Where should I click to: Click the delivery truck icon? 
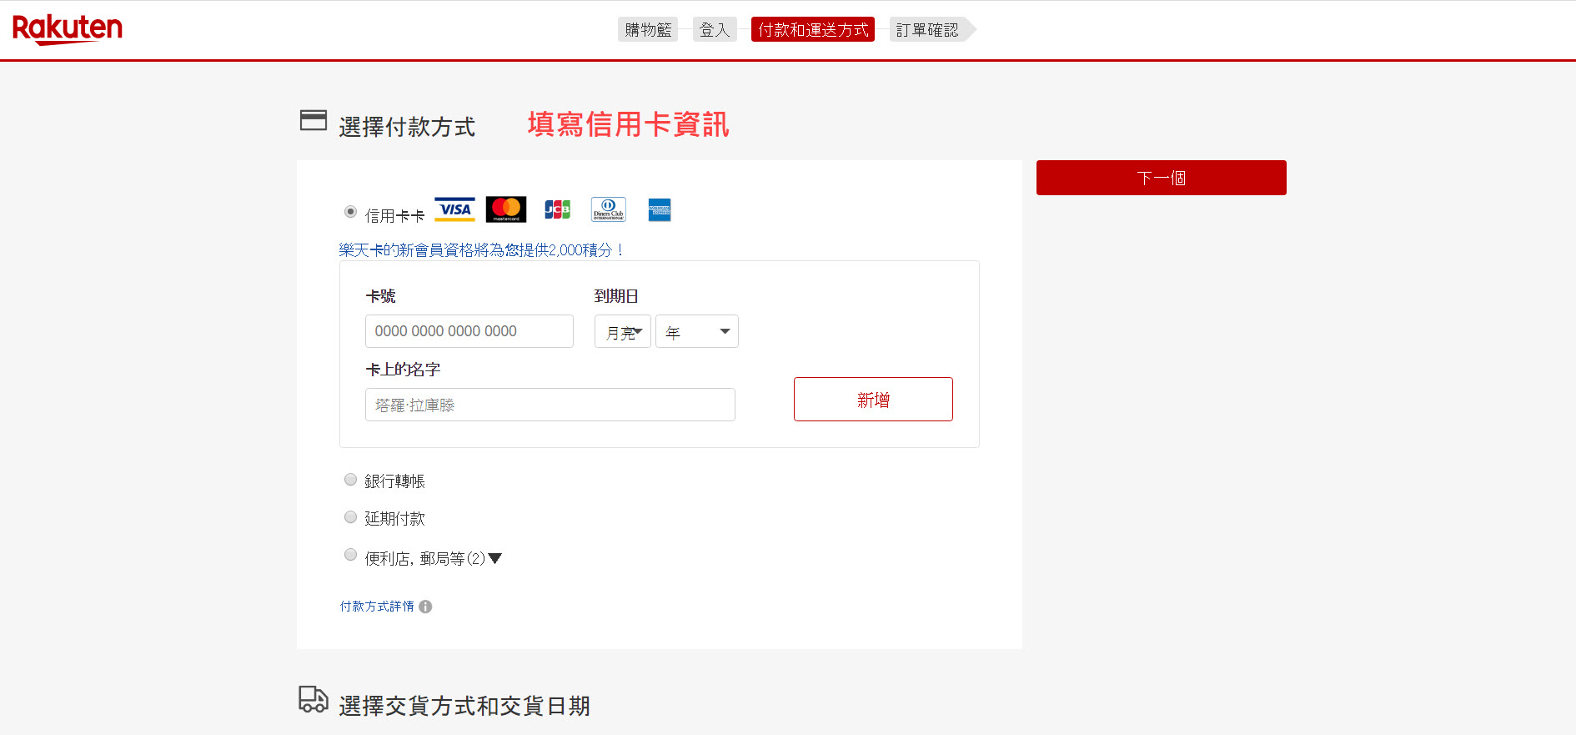[314, 699]
